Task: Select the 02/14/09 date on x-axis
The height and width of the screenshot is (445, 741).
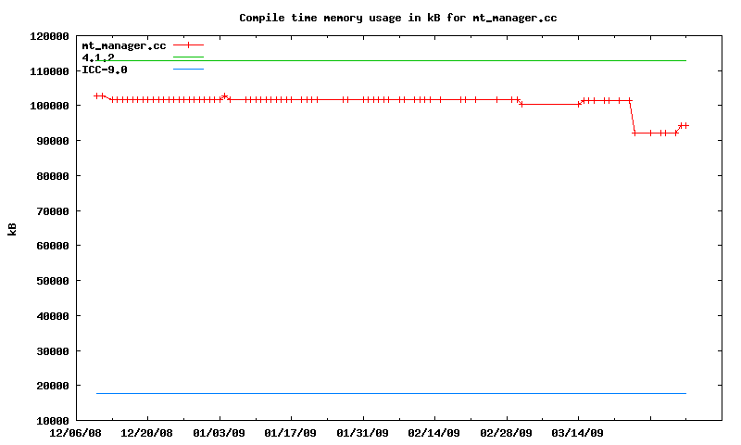Action: pyautogui.click(x=434, y=433)
